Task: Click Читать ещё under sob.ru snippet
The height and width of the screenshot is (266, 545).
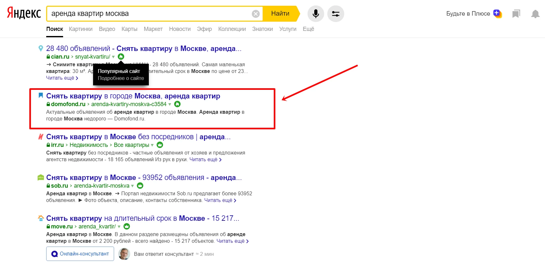Action: 220,200
